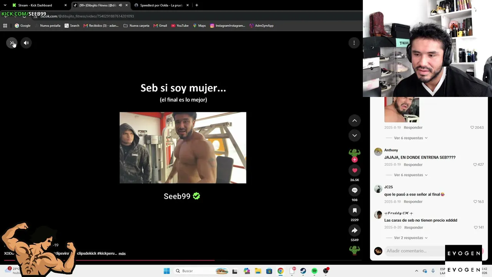The height and width of the screenshot is (277, 492).
Task: Open the video's three-dot options menu
Action: 354,43
